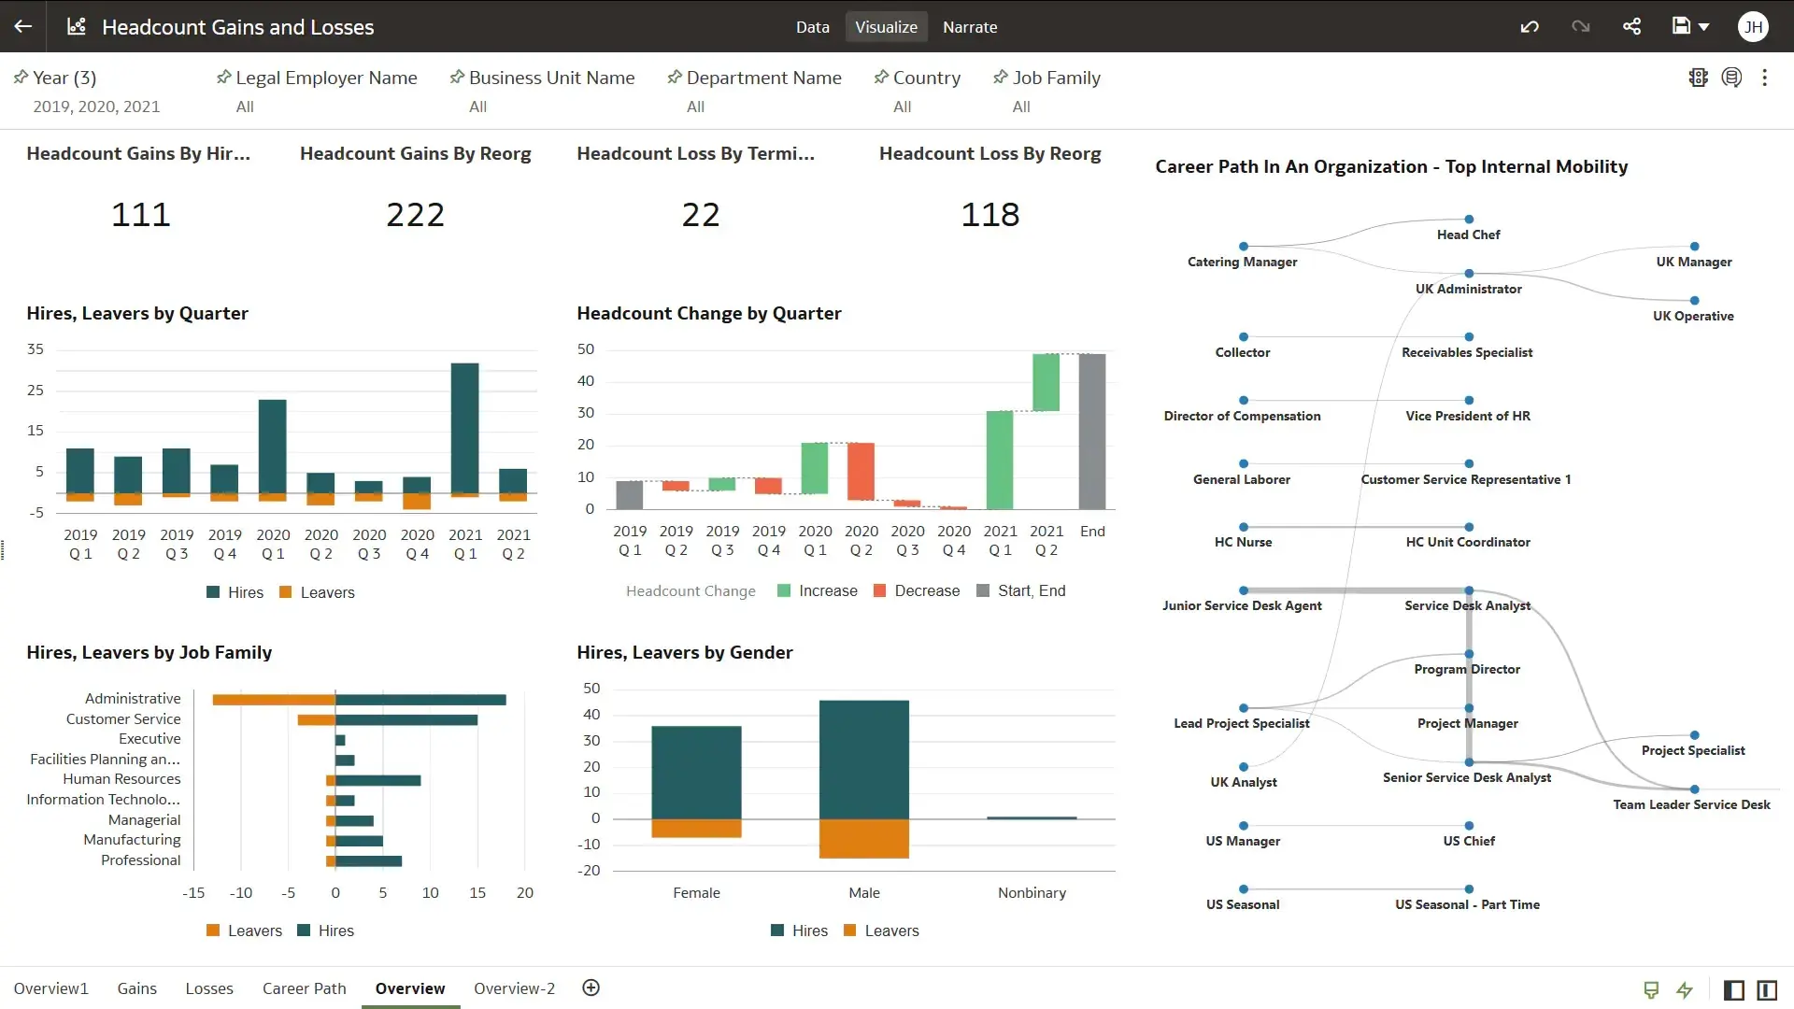Open the Career Path tab at the bottom
This screenshot has height=1009, width=1794.
pyautogui.click(x=304, y=988)
